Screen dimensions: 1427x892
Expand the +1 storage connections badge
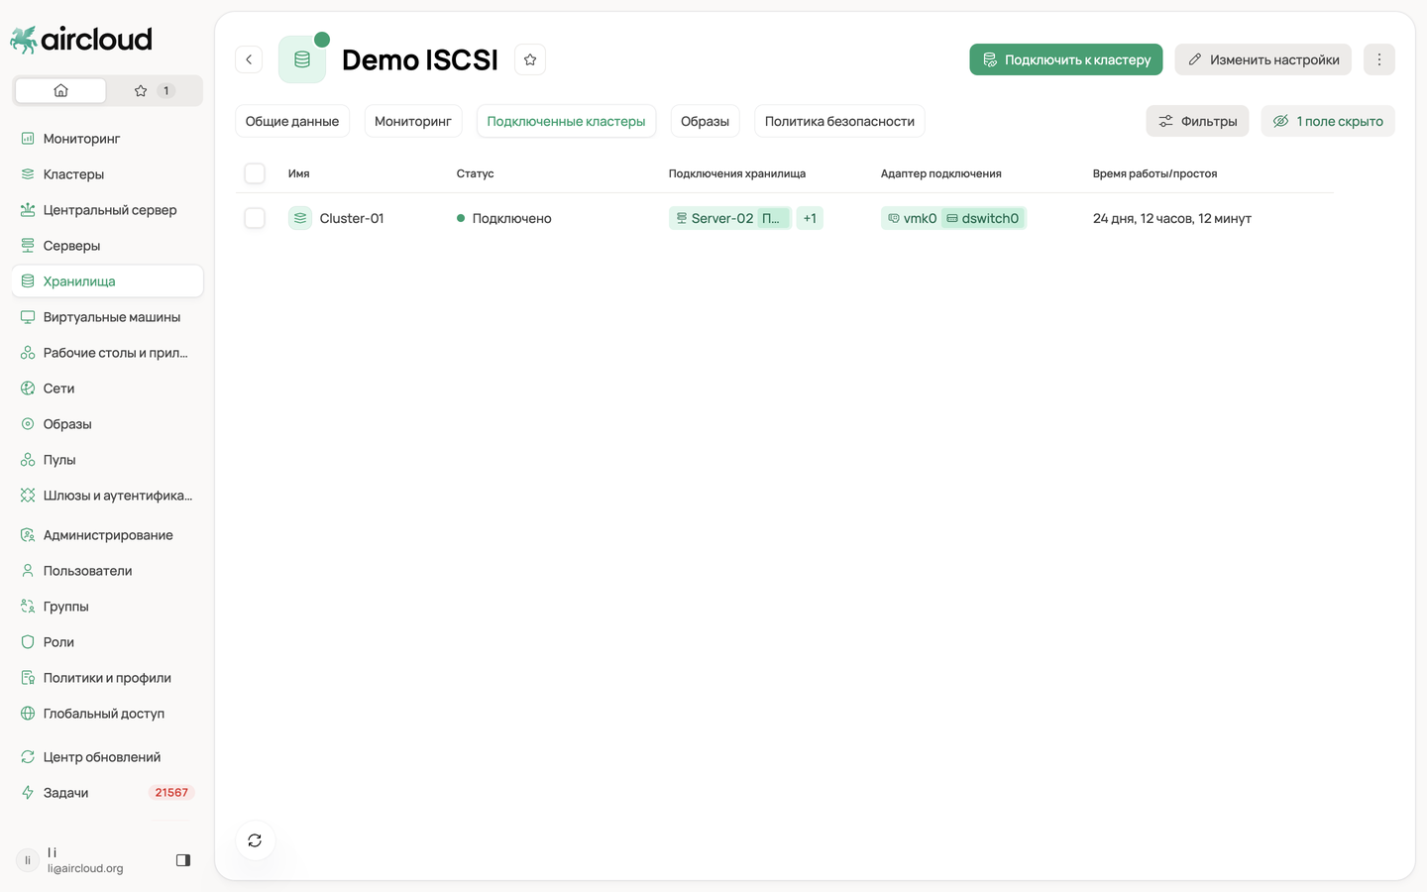coord(810,218)
